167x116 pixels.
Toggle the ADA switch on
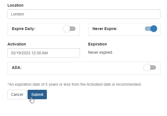(x=150, y=68)
